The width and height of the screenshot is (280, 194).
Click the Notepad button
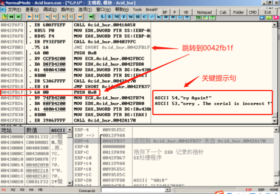point(204,12)
